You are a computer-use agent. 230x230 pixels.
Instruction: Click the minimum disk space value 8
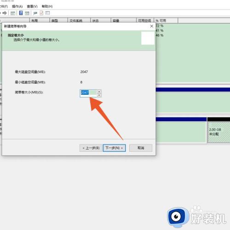tap(81, 82)
